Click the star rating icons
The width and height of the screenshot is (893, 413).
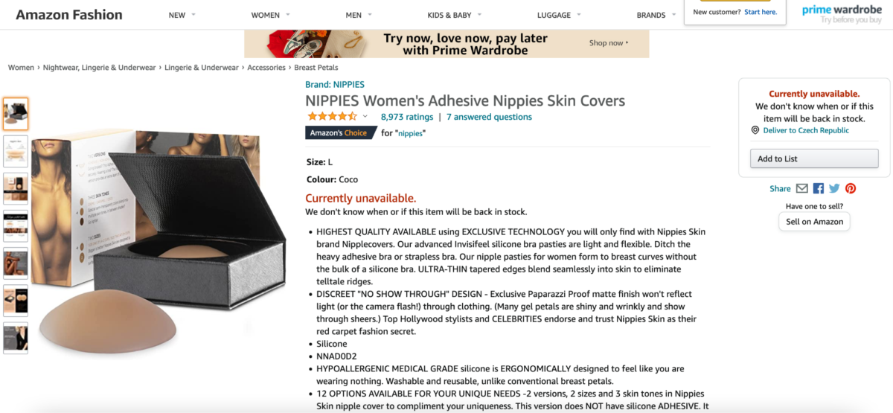click(333, 117)
